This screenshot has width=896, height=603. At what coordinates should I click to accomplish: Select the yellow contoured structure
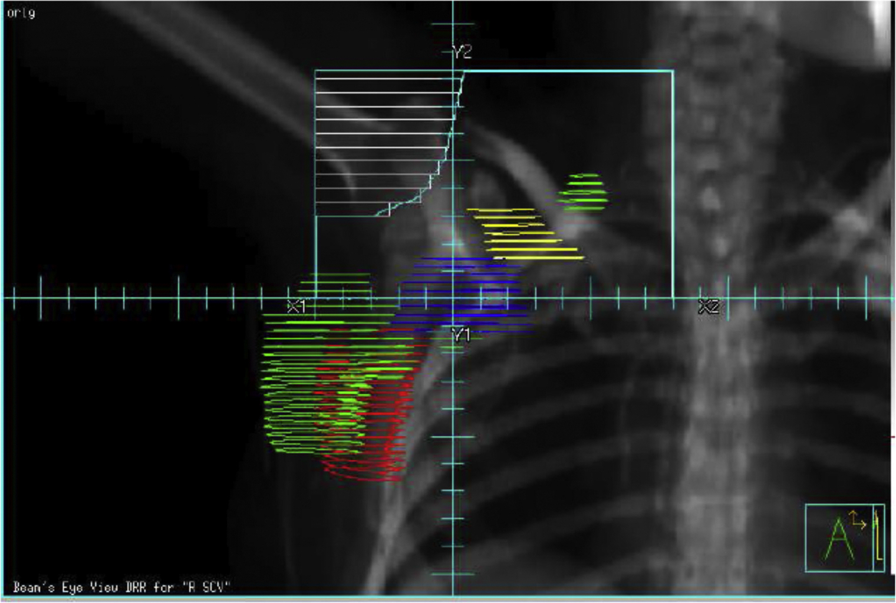tap(525, 234)
